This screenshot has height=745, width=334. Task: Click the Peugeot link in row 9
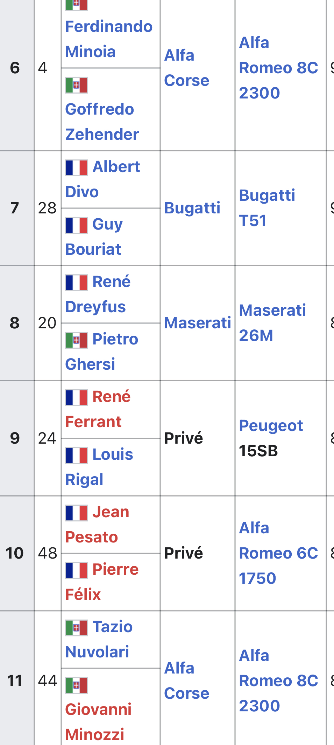(x=271, y=426)
